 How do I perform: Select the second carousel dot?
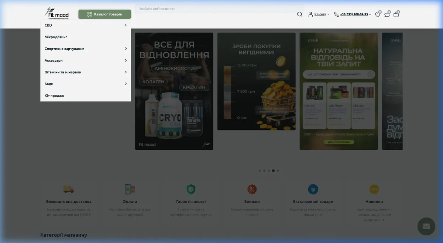pyautogui.click(x=264, y=171)
